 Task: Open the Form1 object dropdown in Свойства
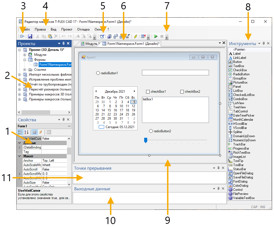[x=69, y=126]
